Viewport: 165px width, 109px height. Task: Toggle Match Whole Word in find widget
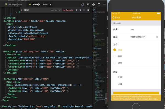pos(56,10)
